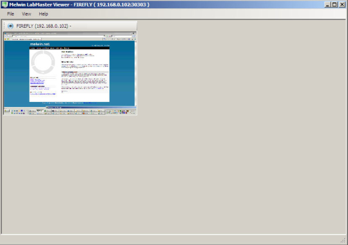Open the File menu
This screenshot has height=245, width=348.
[10, 14]
